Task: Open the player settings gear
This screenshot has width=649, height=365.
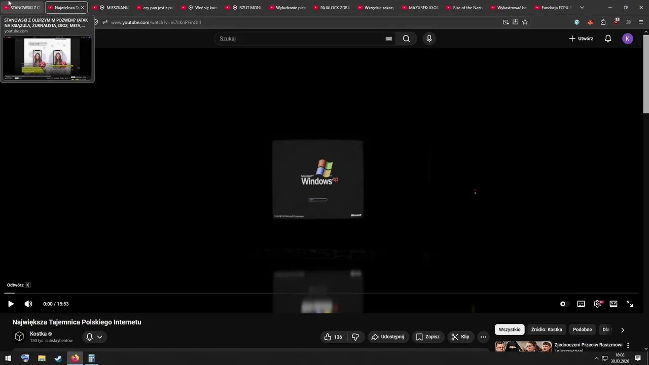Action: (597, 304)
